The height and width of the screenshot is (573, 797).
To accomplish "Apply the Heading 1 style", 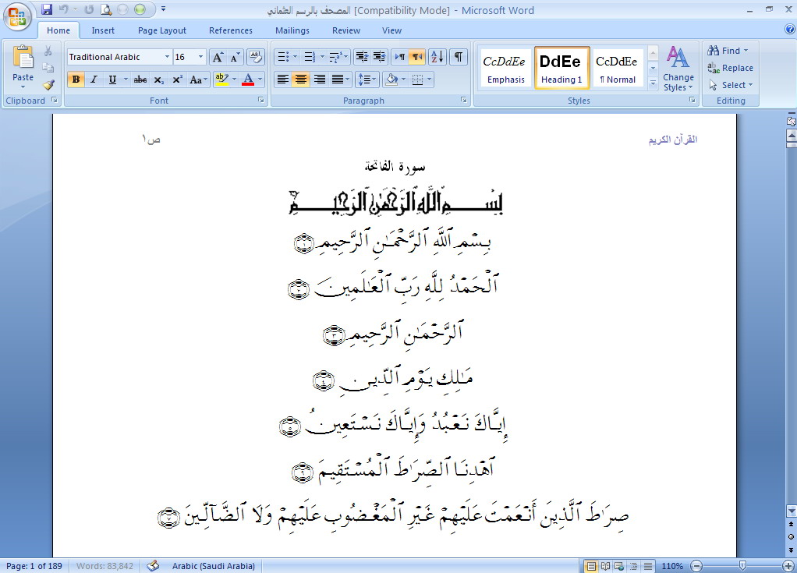I will coord(561,68).
